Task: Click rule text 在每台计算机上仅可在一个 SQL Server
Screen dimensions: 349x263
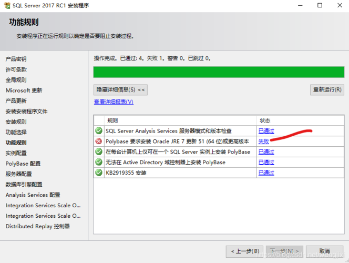Action: (178, 152)
